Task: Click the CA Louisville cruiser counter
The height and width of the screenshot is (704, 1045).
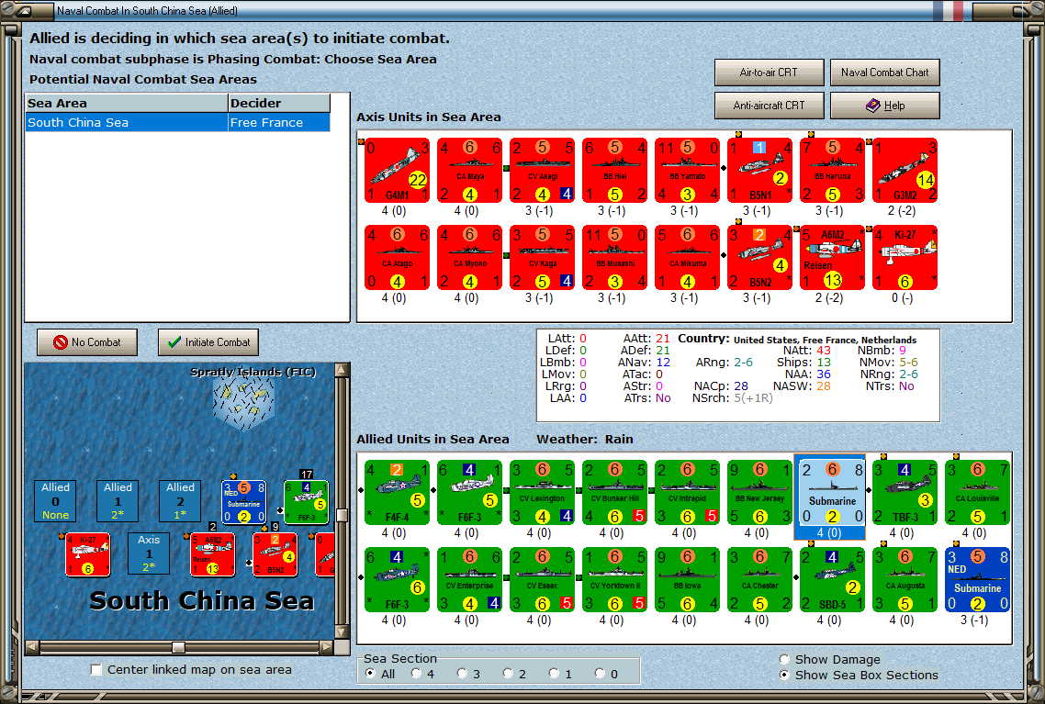Action: pyautogui.click(x=978, y=492)
